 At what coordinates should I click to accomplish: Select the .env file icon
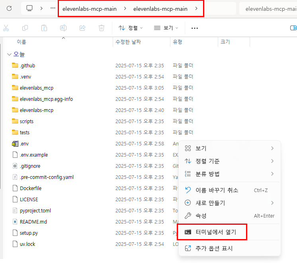[x=15, y=144]
